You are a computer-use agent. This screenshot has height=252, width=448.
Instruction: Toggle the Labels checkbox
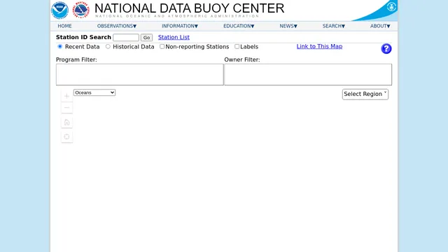pyautogui.click(x=237, y=47)
